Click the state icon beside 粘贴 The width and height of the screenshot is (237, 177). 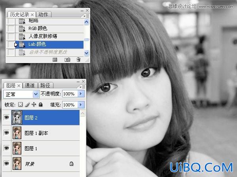22,21
